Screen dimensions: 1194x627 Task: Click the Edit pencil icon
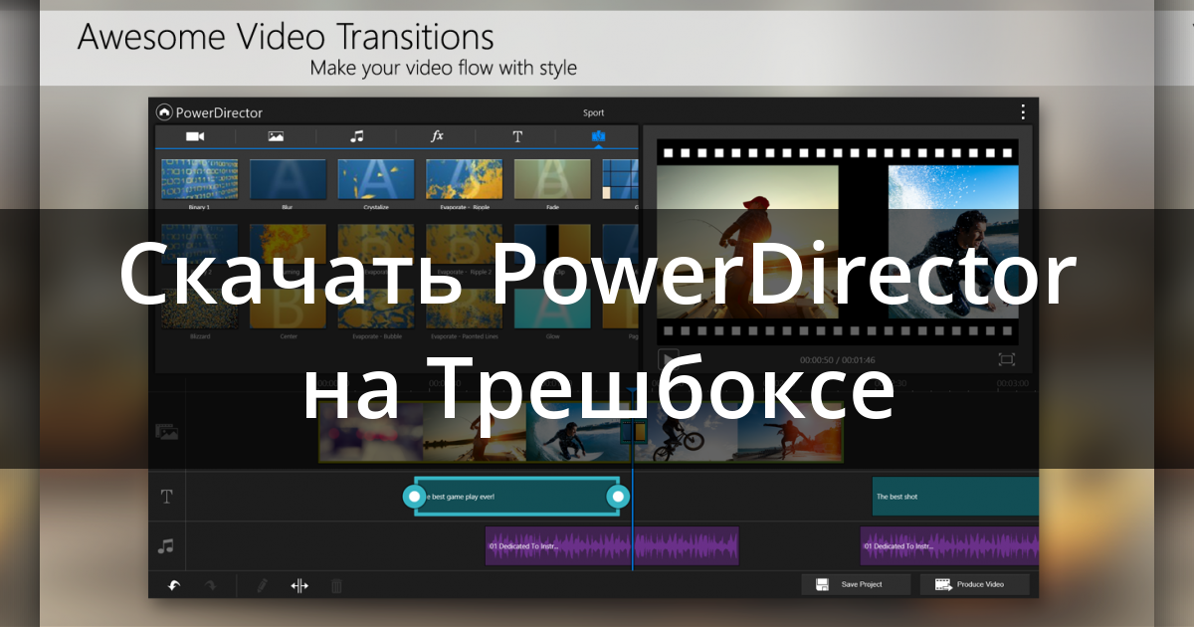(262, 586)
